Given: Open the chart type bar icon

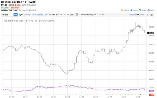Looking at the screenshot, I should click(x=21, y=15).
